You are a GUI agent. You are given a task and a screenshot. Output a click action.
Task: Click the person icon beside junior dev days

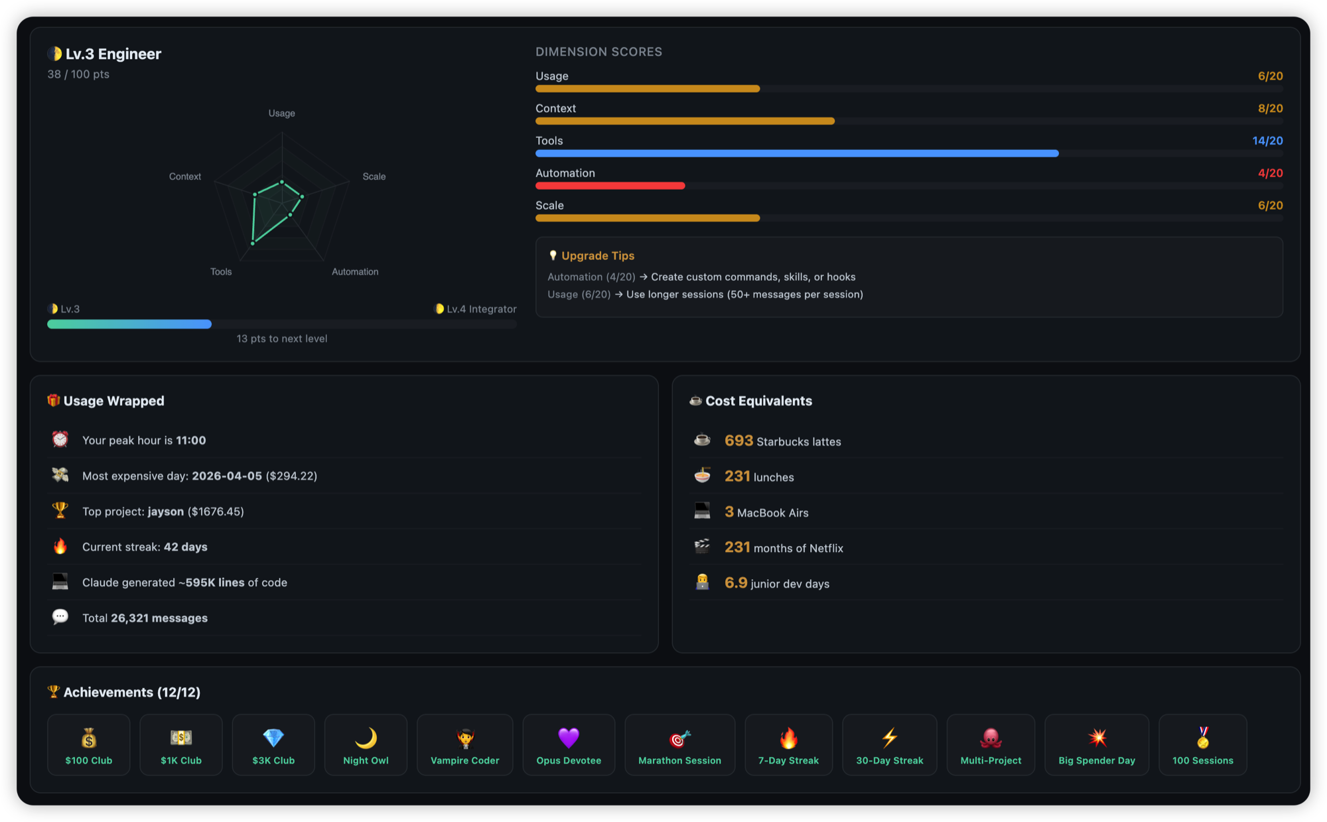coord(702,582)
